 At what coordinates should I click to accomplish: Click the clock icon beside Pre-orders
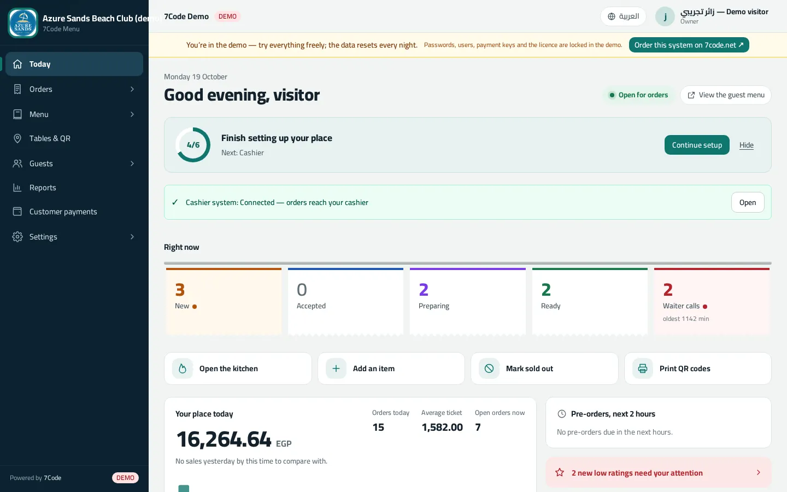pyautogui.click(x=561, y=414)
